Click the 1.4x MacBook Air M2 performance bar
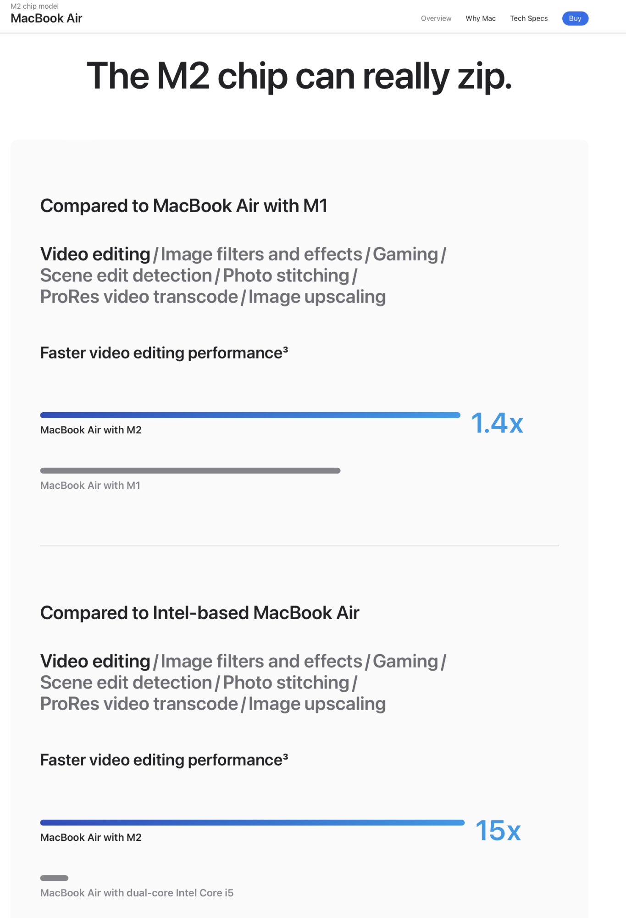626x918 pixels. [x=250, y=415]
